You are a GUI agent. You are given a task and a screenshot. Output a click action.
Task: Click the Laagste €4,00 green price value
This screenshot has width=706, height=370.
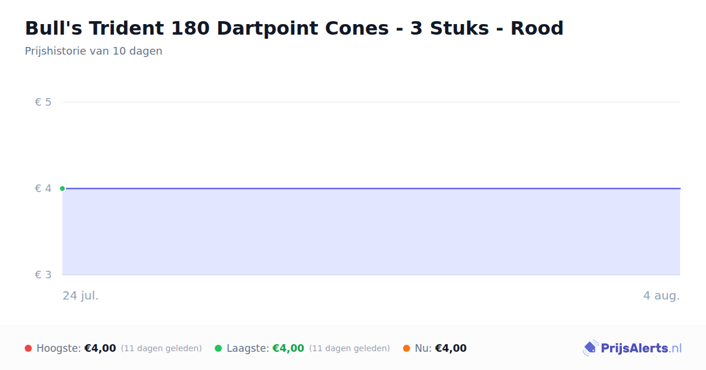click(x=288, y=348)
